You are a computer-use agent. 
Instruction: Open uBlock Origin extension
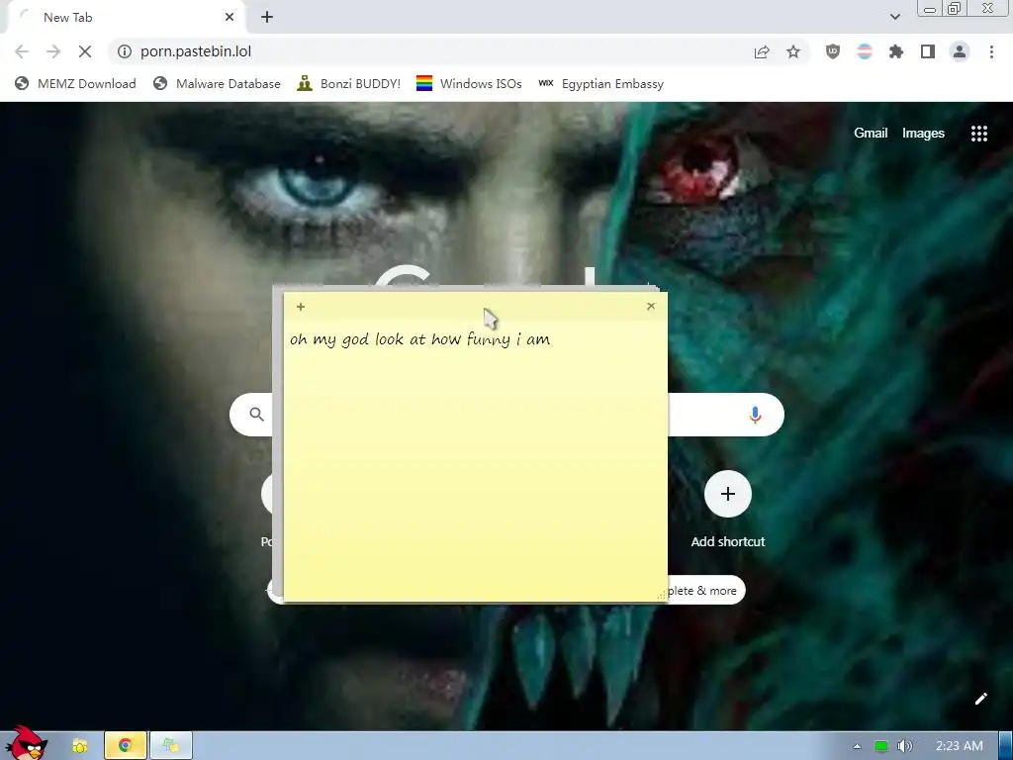pyautogui.click(x=833, y=51)
